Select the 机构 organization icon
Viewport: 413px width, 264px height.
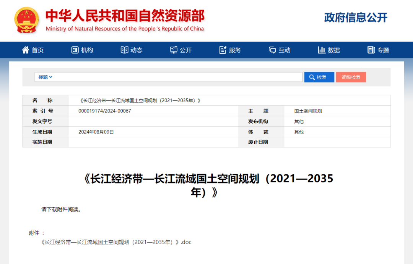click(x=74, y=50)
